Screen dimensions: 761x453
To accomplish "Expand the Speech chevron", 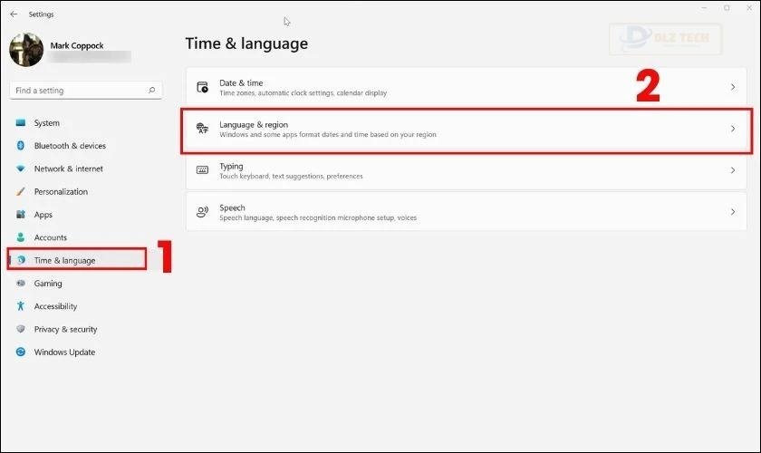I will [x=732, y=212].
